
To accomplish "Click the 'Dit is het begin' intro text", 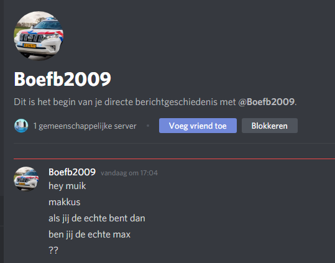I will coord(155,102).
